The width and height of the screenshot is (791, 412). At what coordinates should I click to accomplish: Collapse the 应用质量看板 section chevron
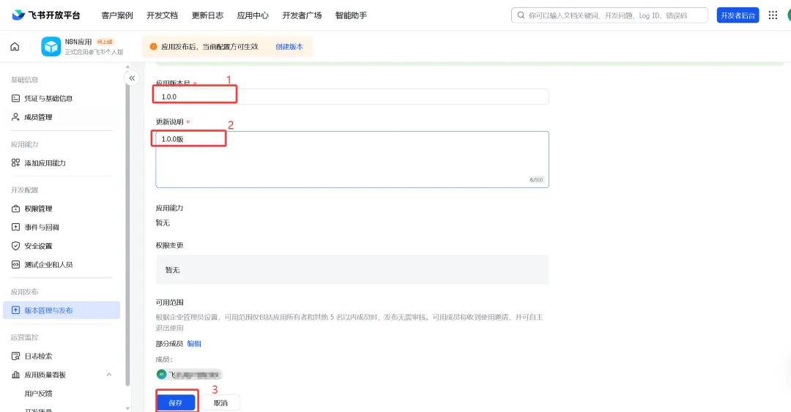pyautogui.click(x=109, y=375)
